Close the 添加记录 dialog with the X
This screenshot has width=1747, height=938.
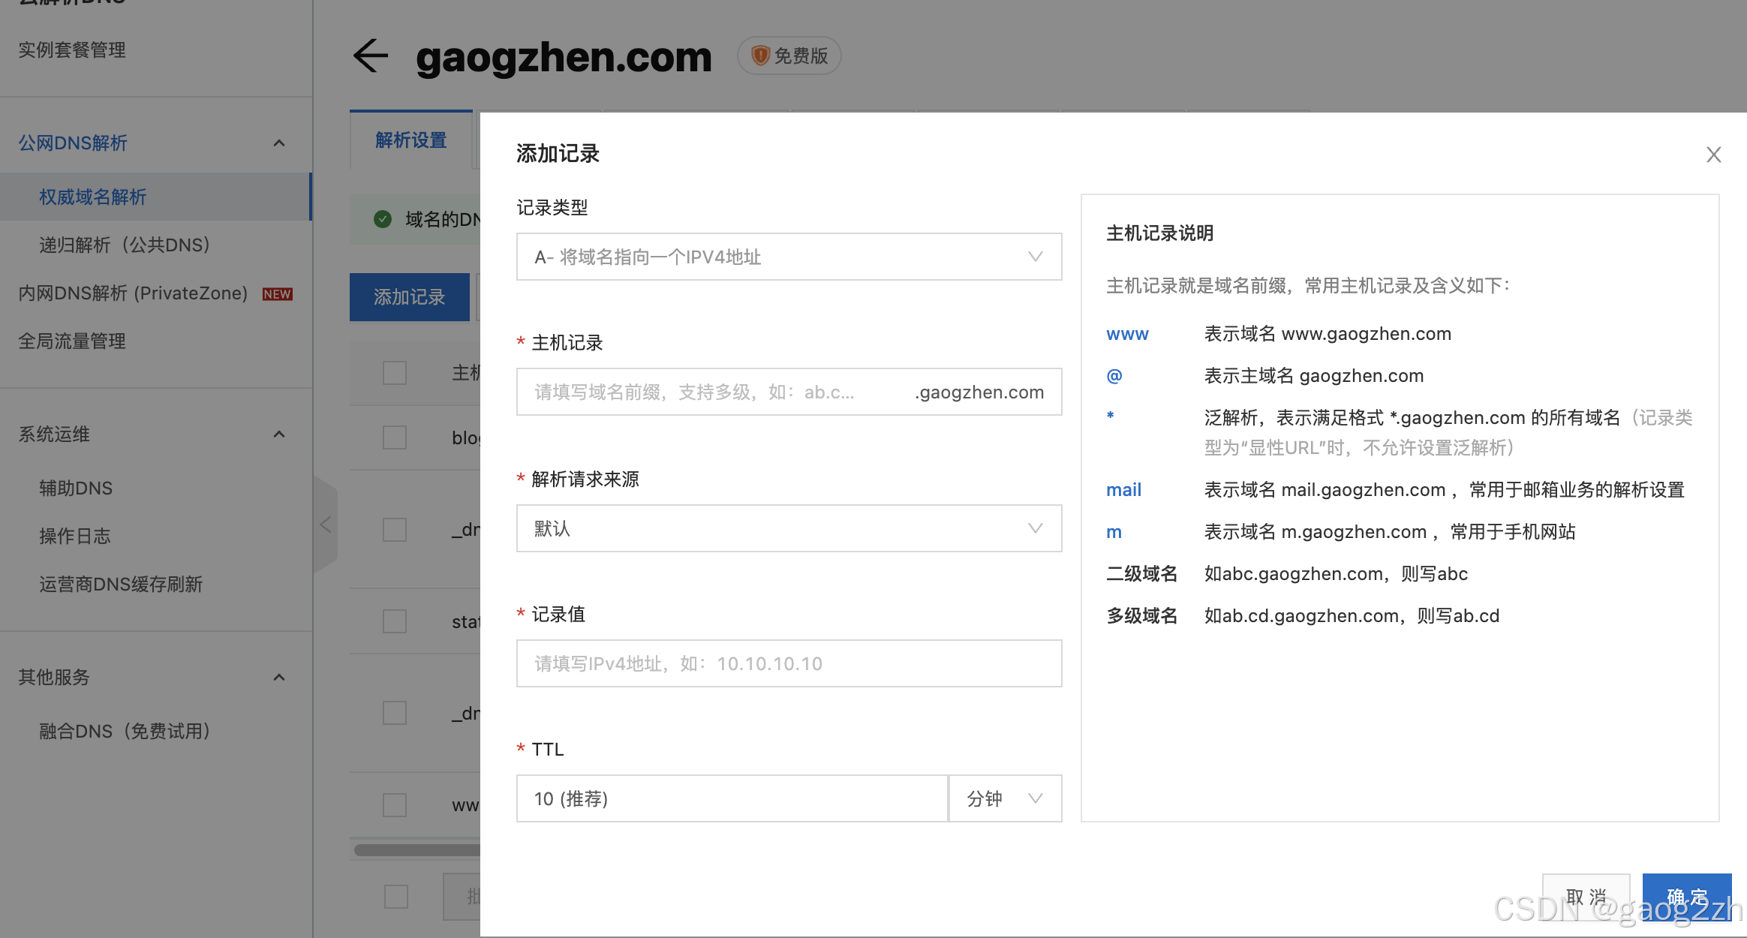coord(1713,155)
